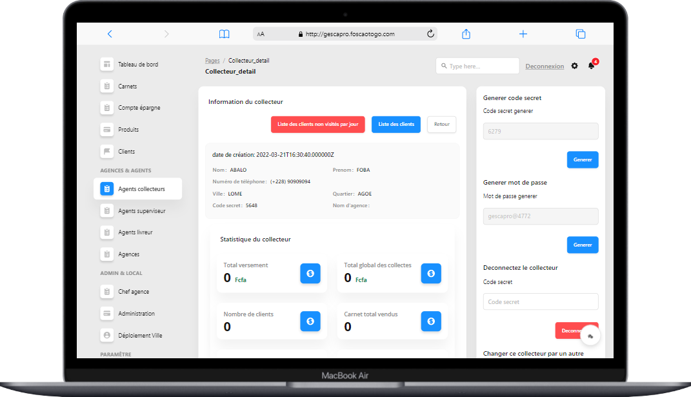Click the settings gear icon
The image size is (691, 397).
coord(575,66)
